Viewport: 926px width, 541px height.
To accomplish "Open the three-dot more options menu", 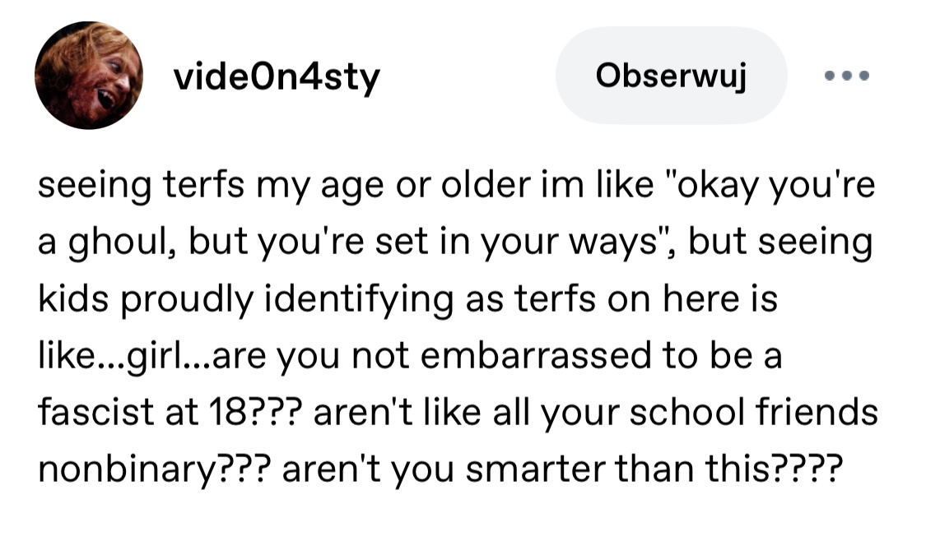I will click(x=847, y=76).
